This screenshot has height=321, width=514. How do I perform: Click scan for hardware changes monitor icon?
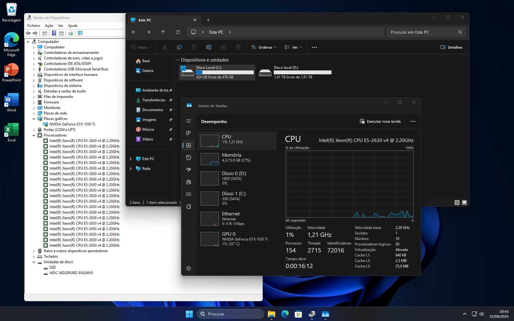click(80, 33)
